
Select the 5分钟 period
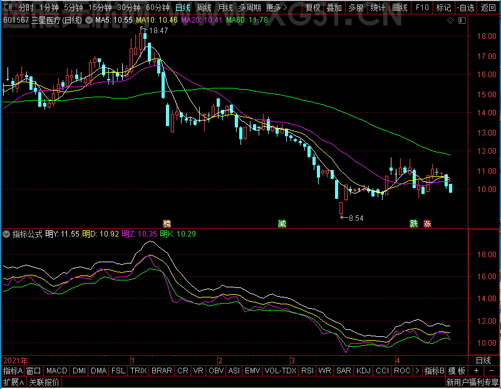[x=73, y=8]
